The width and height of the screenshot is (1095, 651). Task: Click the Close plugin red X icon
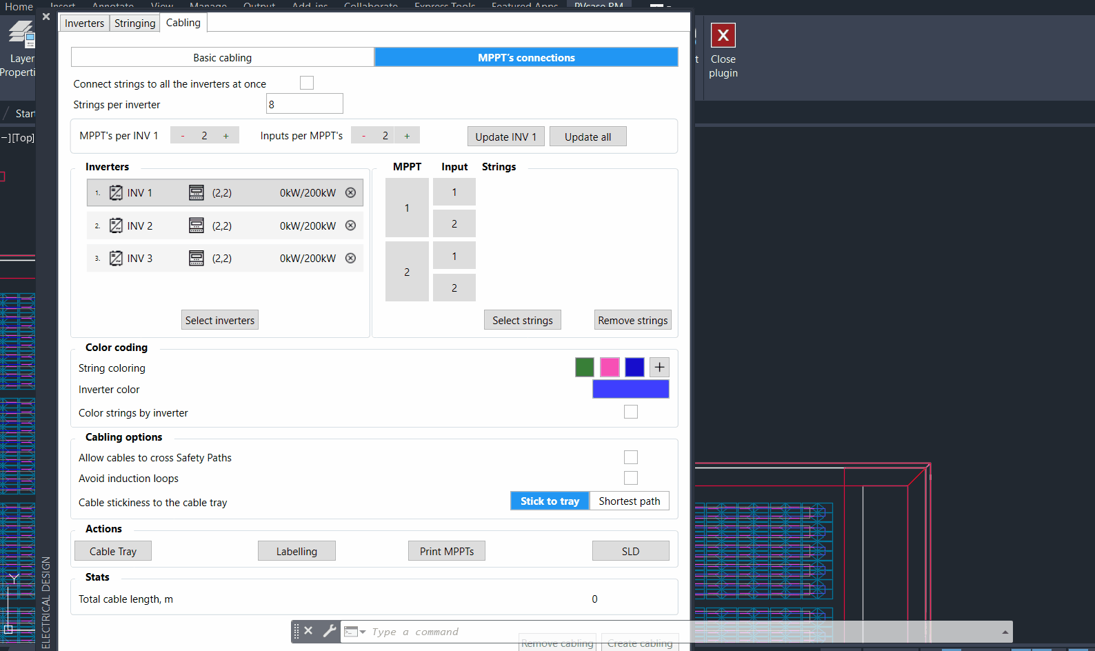pyautogui.click(x=723, y=35)
